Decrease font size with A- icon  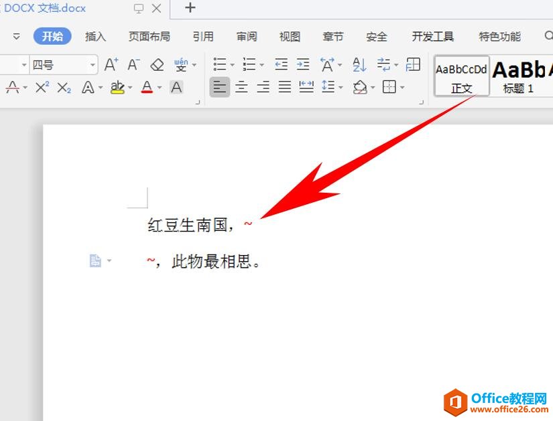[133, 65]
